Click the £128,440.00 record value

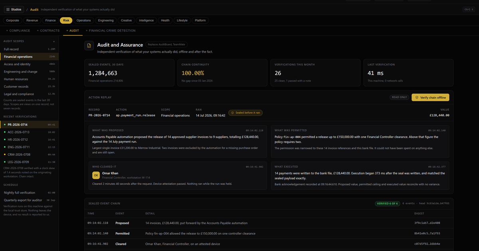coord(439,116)
